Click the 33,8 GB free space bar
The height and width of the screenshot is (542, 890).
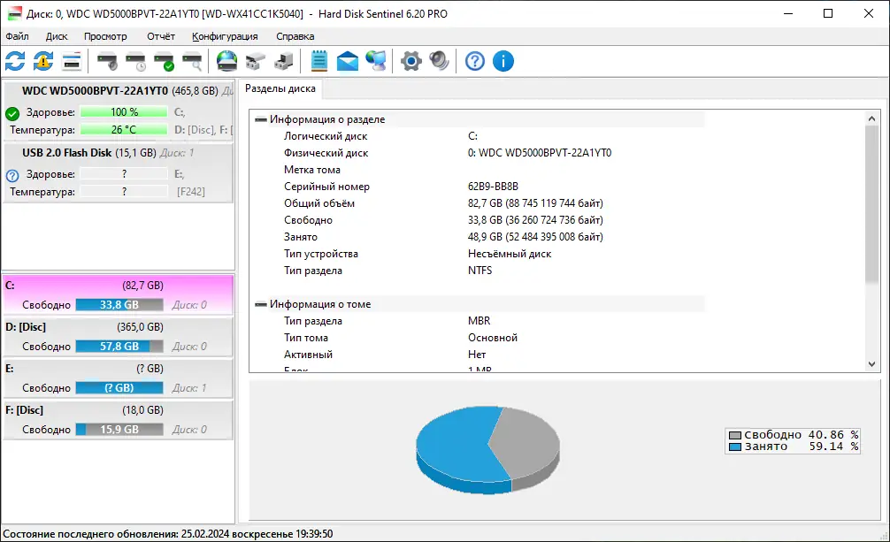[119, 305]
